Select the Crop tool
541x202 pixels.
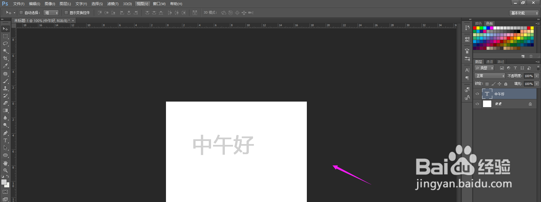point(5,58)
